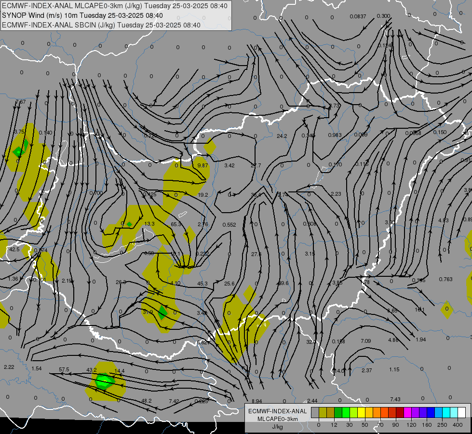Viewport: 472px width, 434px height.
Task: Click the legend tick label 30
Action: tap(350, 425)
